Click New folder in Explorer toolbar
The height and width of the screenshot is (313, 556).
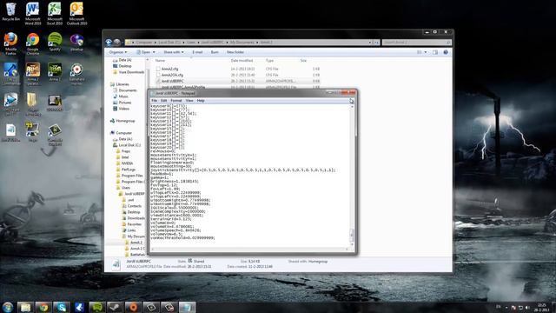click(x=235, y=52)
